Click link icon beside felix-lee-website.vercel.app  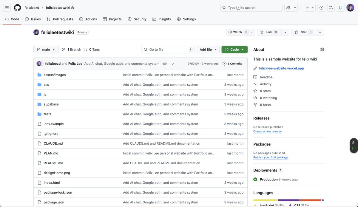coord(255,68)
